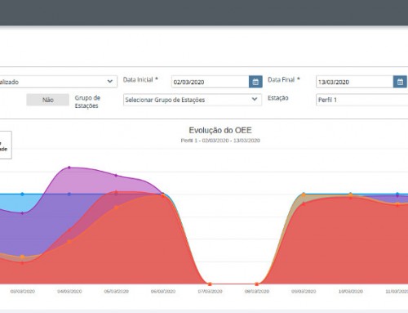Screen dimensions: 408x313
Task: Click the orange data point above 10/03/2020
Action: [351, 195]
